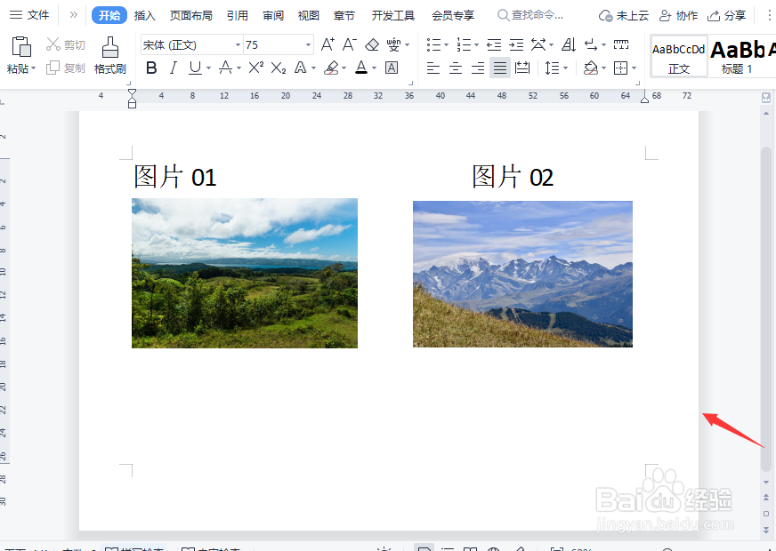The image size is (776, 551).
Task: Expand the Paste options arrow
Action: tap(34, 68)
